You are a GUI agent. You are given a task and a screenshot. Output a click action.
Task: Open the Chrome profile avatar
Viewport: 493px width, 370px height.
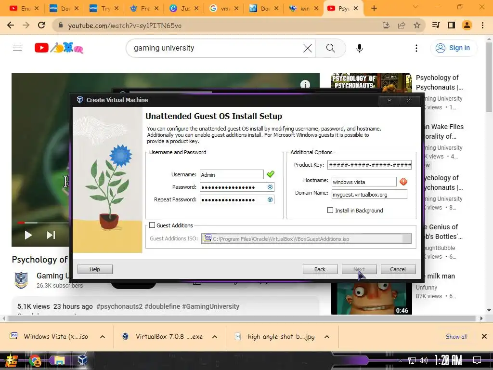[467, 25]
